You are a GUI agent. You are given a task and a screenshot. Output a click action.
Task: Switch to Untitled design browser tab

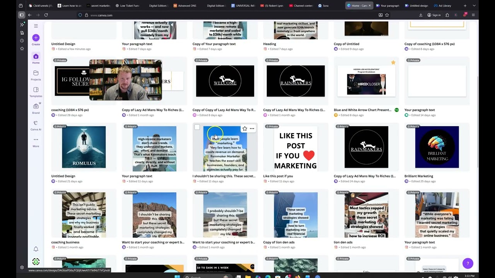[416, 6]
